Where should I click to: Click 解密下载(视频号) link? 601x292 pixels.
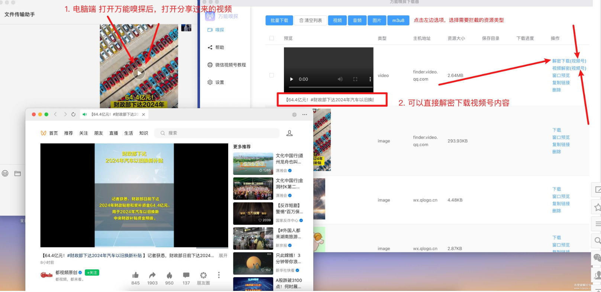pos(569,61)
